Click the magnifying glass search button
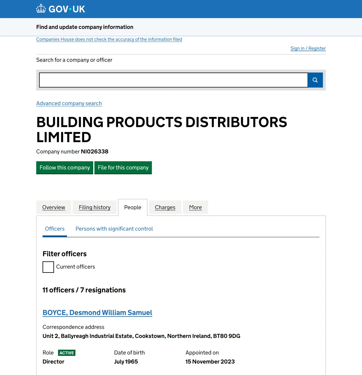Viewport: 362px width, 375px height. (x=315, y=80)
